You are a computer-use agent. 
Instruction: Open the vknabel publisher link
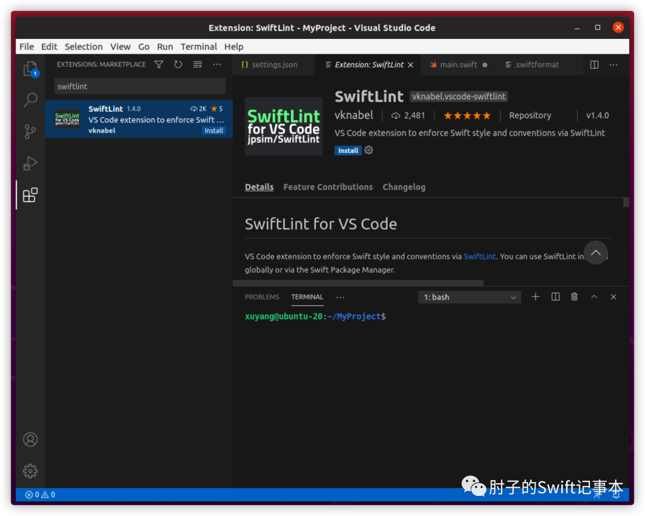pos(354,115)
